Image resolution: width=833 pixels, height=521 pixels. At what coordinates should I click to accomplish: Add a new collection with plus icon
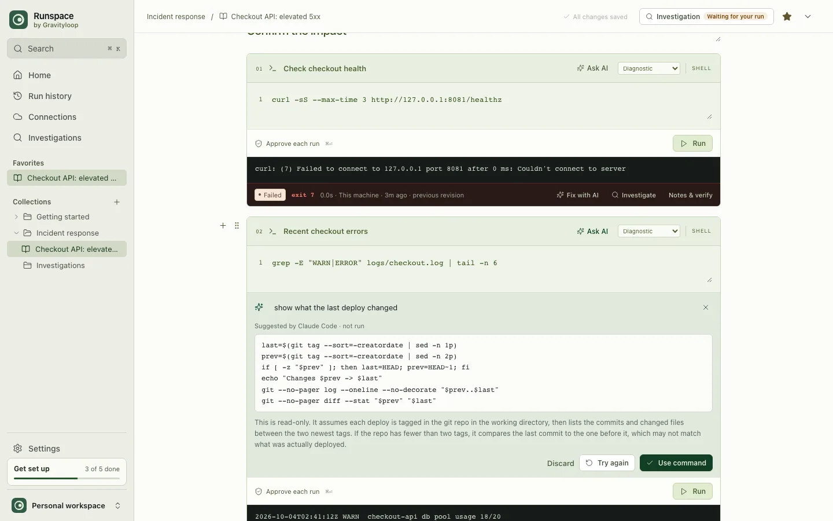tap(117, 202)
